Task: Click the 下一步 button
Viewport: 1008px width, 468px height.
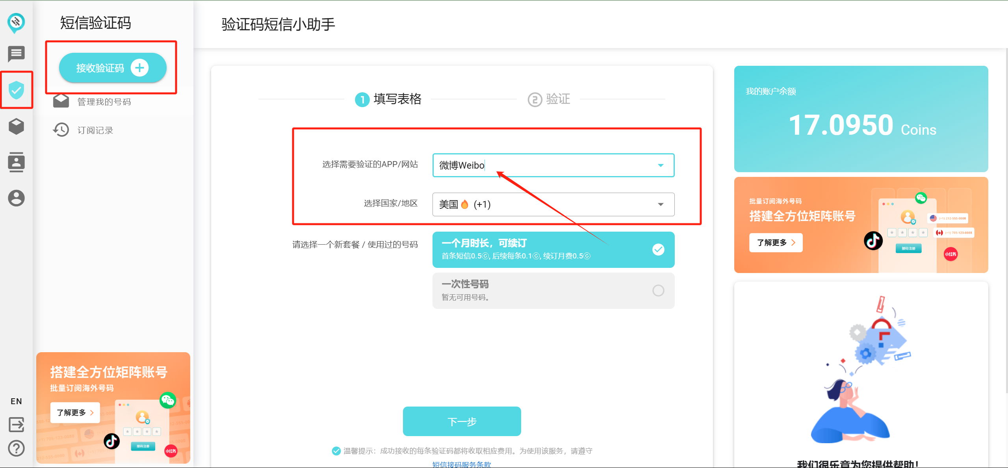Action: (x=462, y=422)
